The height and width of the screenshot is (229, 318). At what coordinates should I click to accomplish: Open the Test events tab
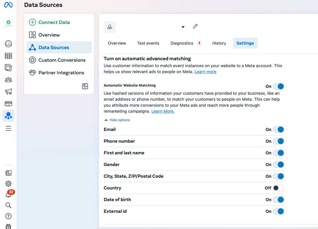pos(148,43)
